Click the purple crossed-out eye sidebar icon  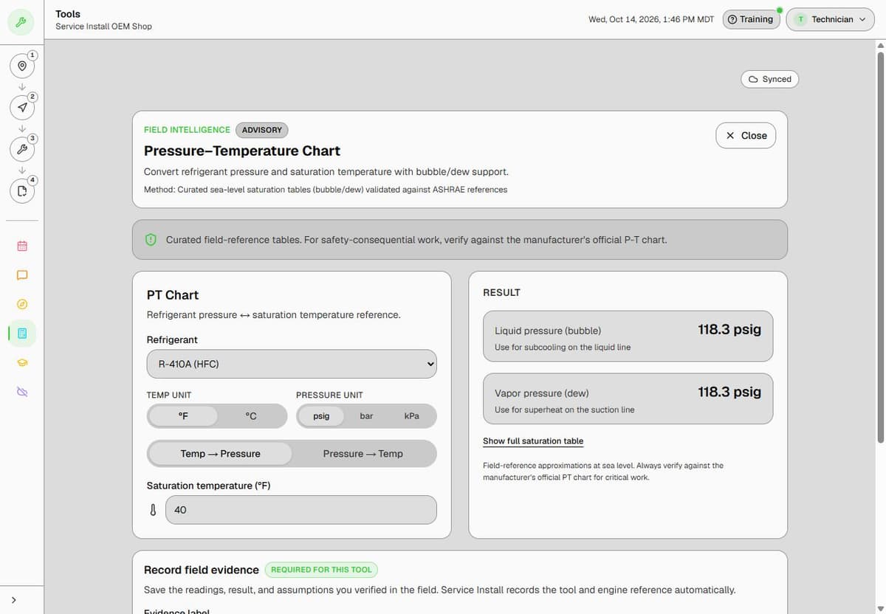pos(22,392)
